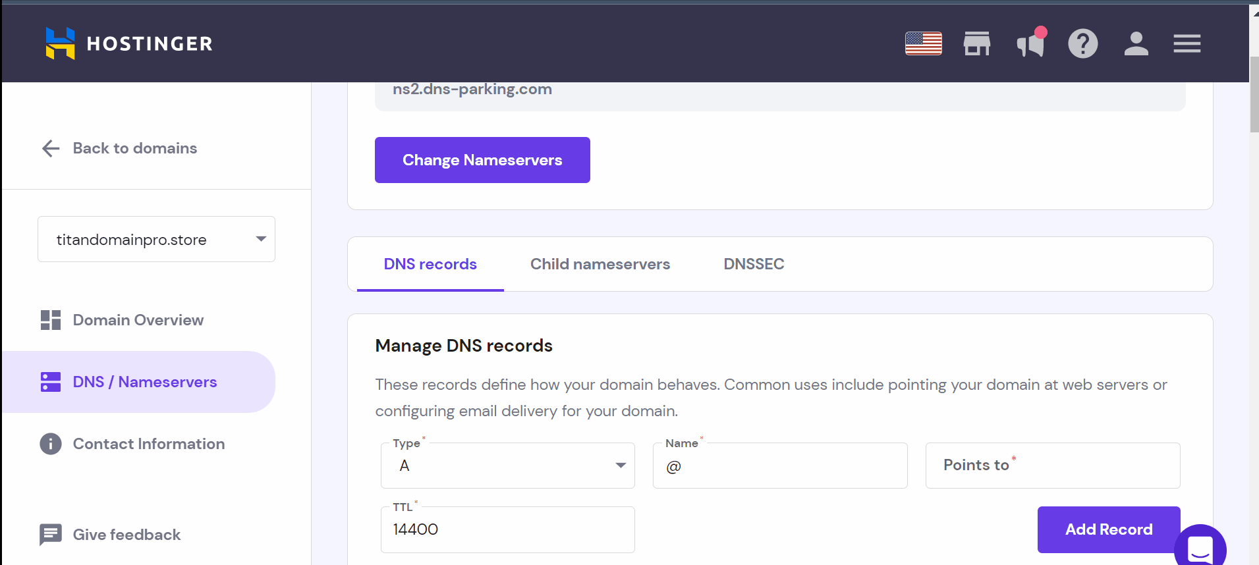This screenshot has height=565, width=1259.
Task: Open the US flag language selector
Action: point(923,44)
